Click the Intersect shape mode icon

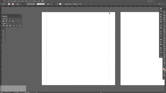pos(10,21)
